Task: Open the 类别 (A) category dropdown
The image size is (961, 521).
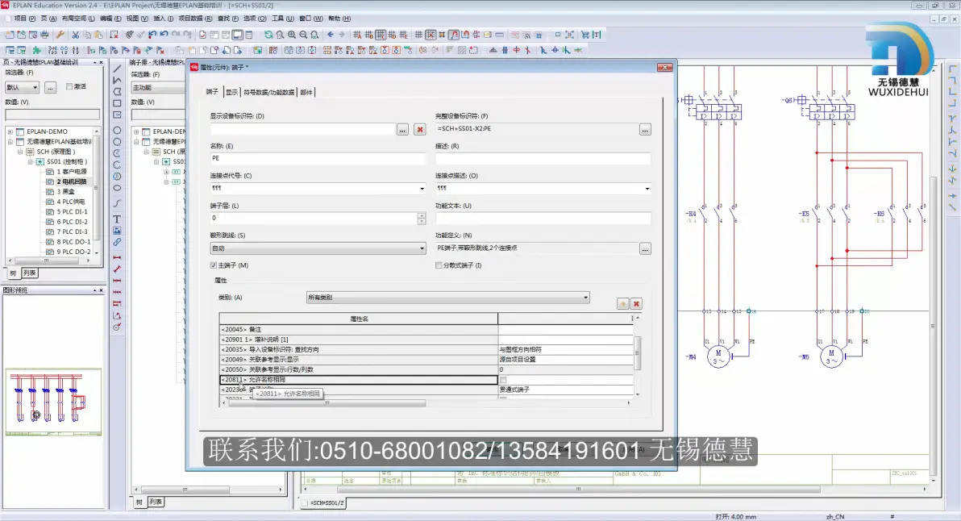Action: point(586,298)
